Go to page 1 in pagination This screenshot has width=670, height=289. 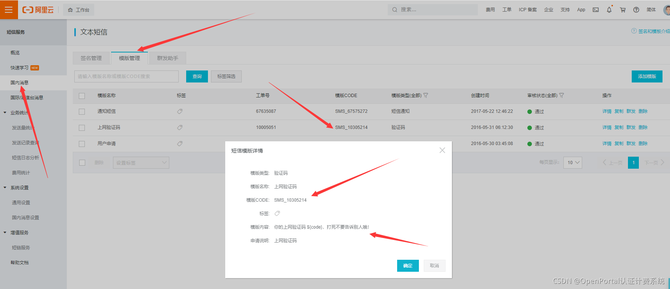pyautogui.click(x=634, y=163)
